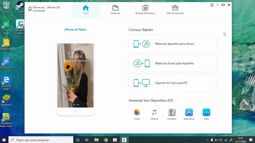Image resolution: width=255 pixels, height=143 pixels.
Task: Open the Mais options icon
Action: [206, 114]
